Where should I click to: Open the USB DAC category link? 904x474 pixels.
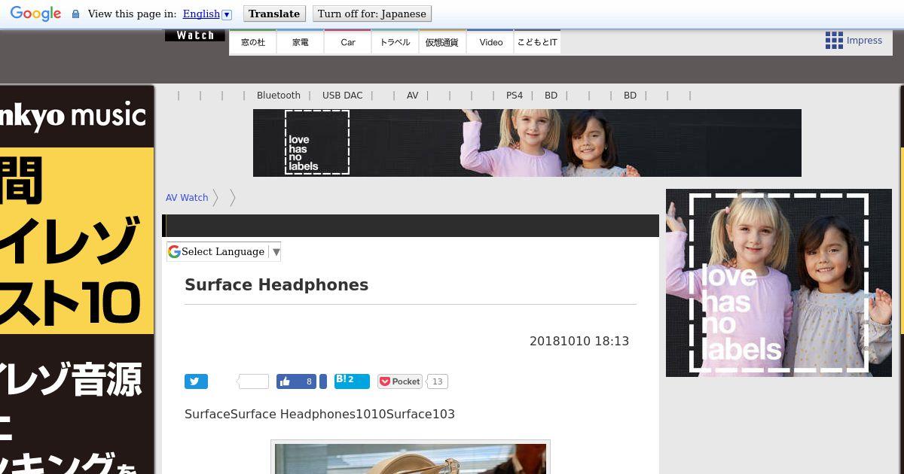[x=343, y=96]
